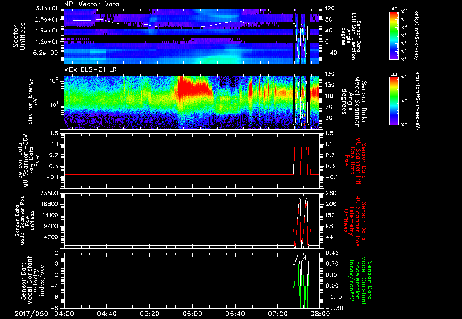462x319 pixels.
Task: Click the 23500 scanner position tick label
Action: tap(49, 193)
